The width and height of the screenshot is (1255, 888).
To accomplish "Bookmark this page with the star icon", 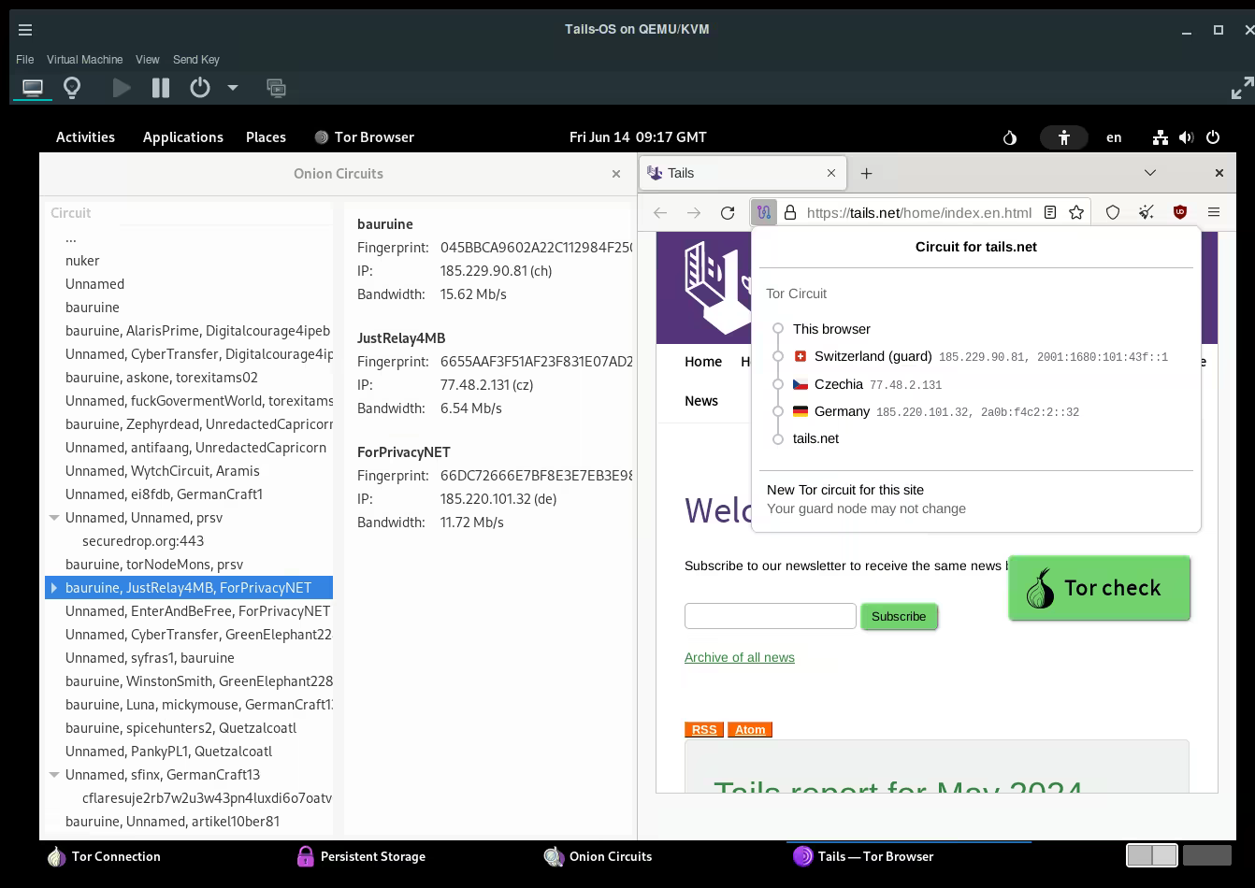I will [1076, 212].
